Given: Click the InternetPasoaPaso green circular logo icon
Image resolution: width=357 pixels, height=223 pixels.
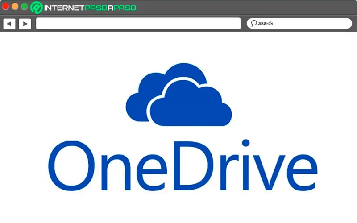Looking at the screenshot, I should tap(37, 8).
